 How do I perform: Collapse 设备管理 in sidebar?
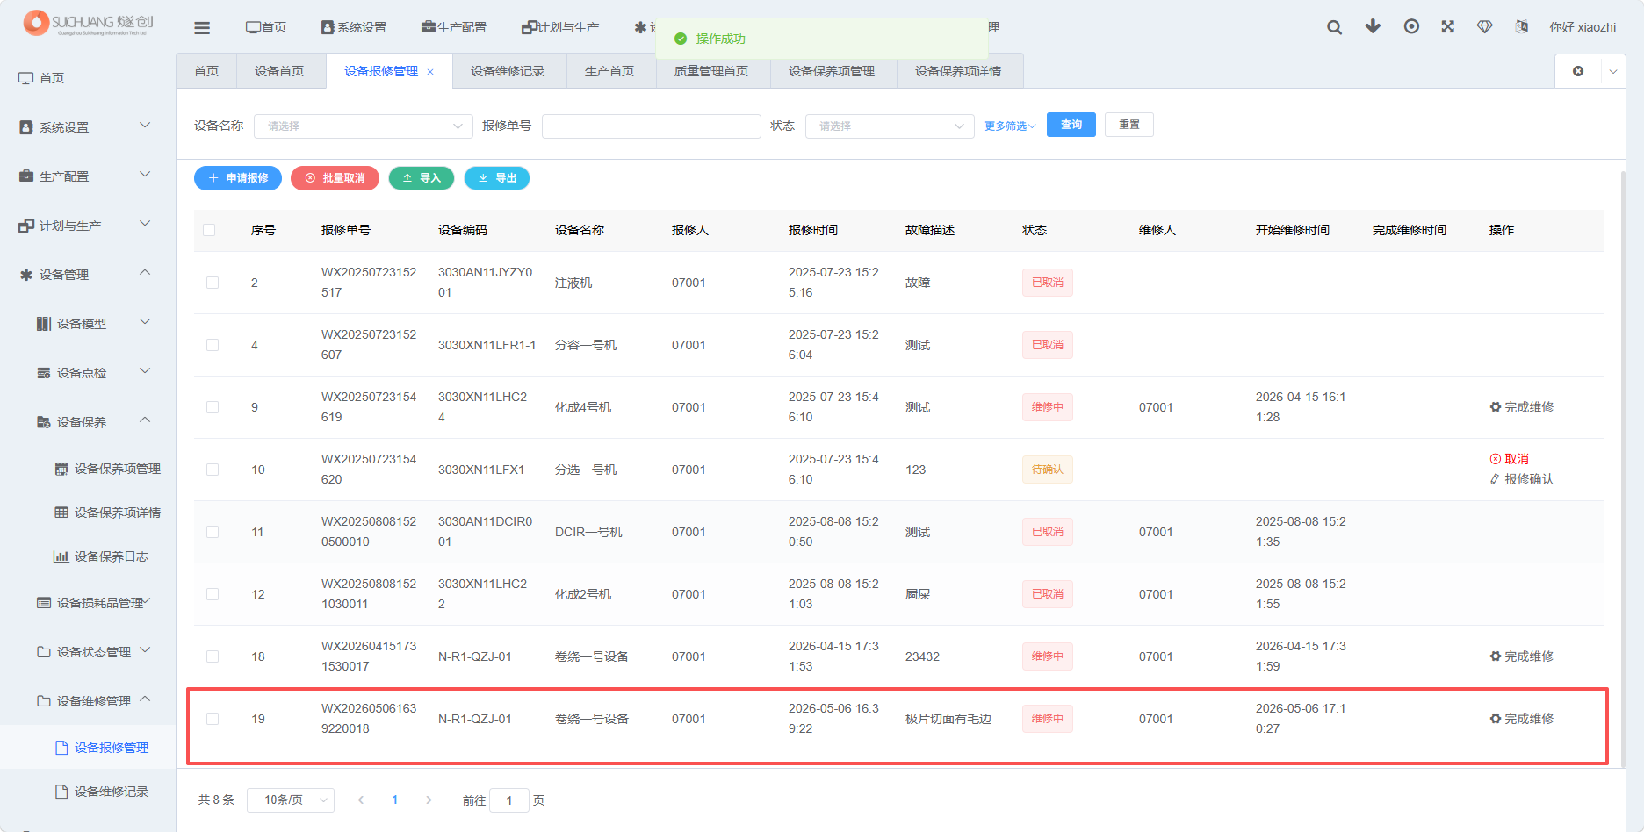[x=86, y=275]
